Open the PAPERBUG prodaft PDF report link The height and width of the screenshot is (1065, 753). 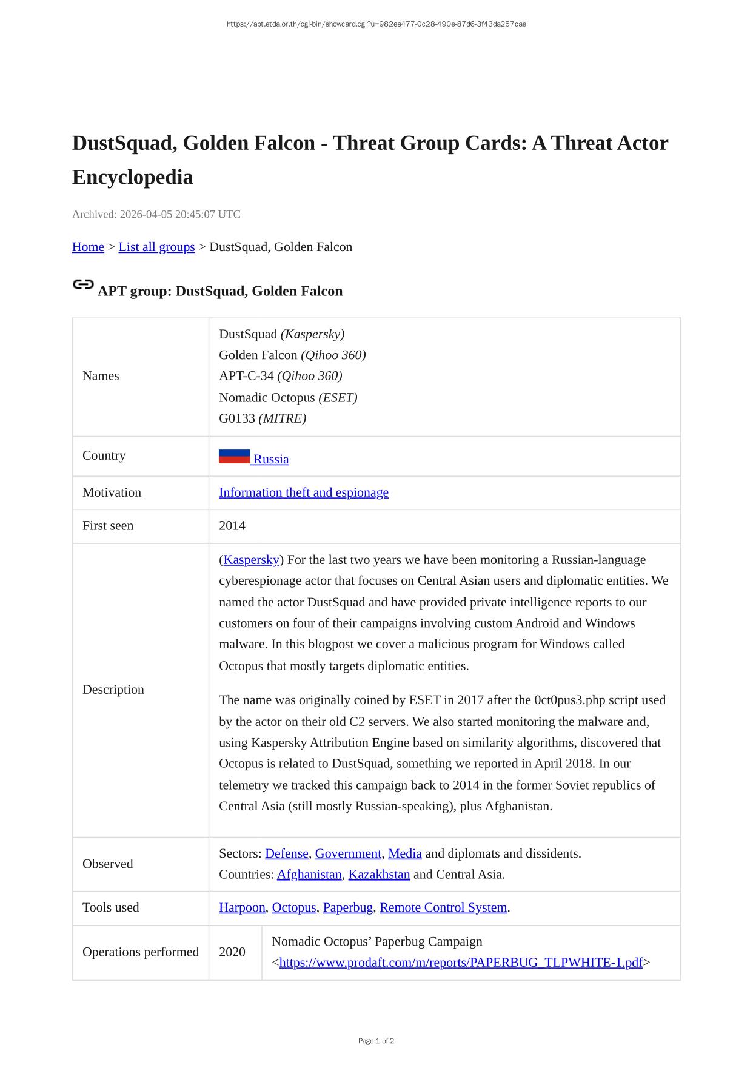[x=461, y=963]
